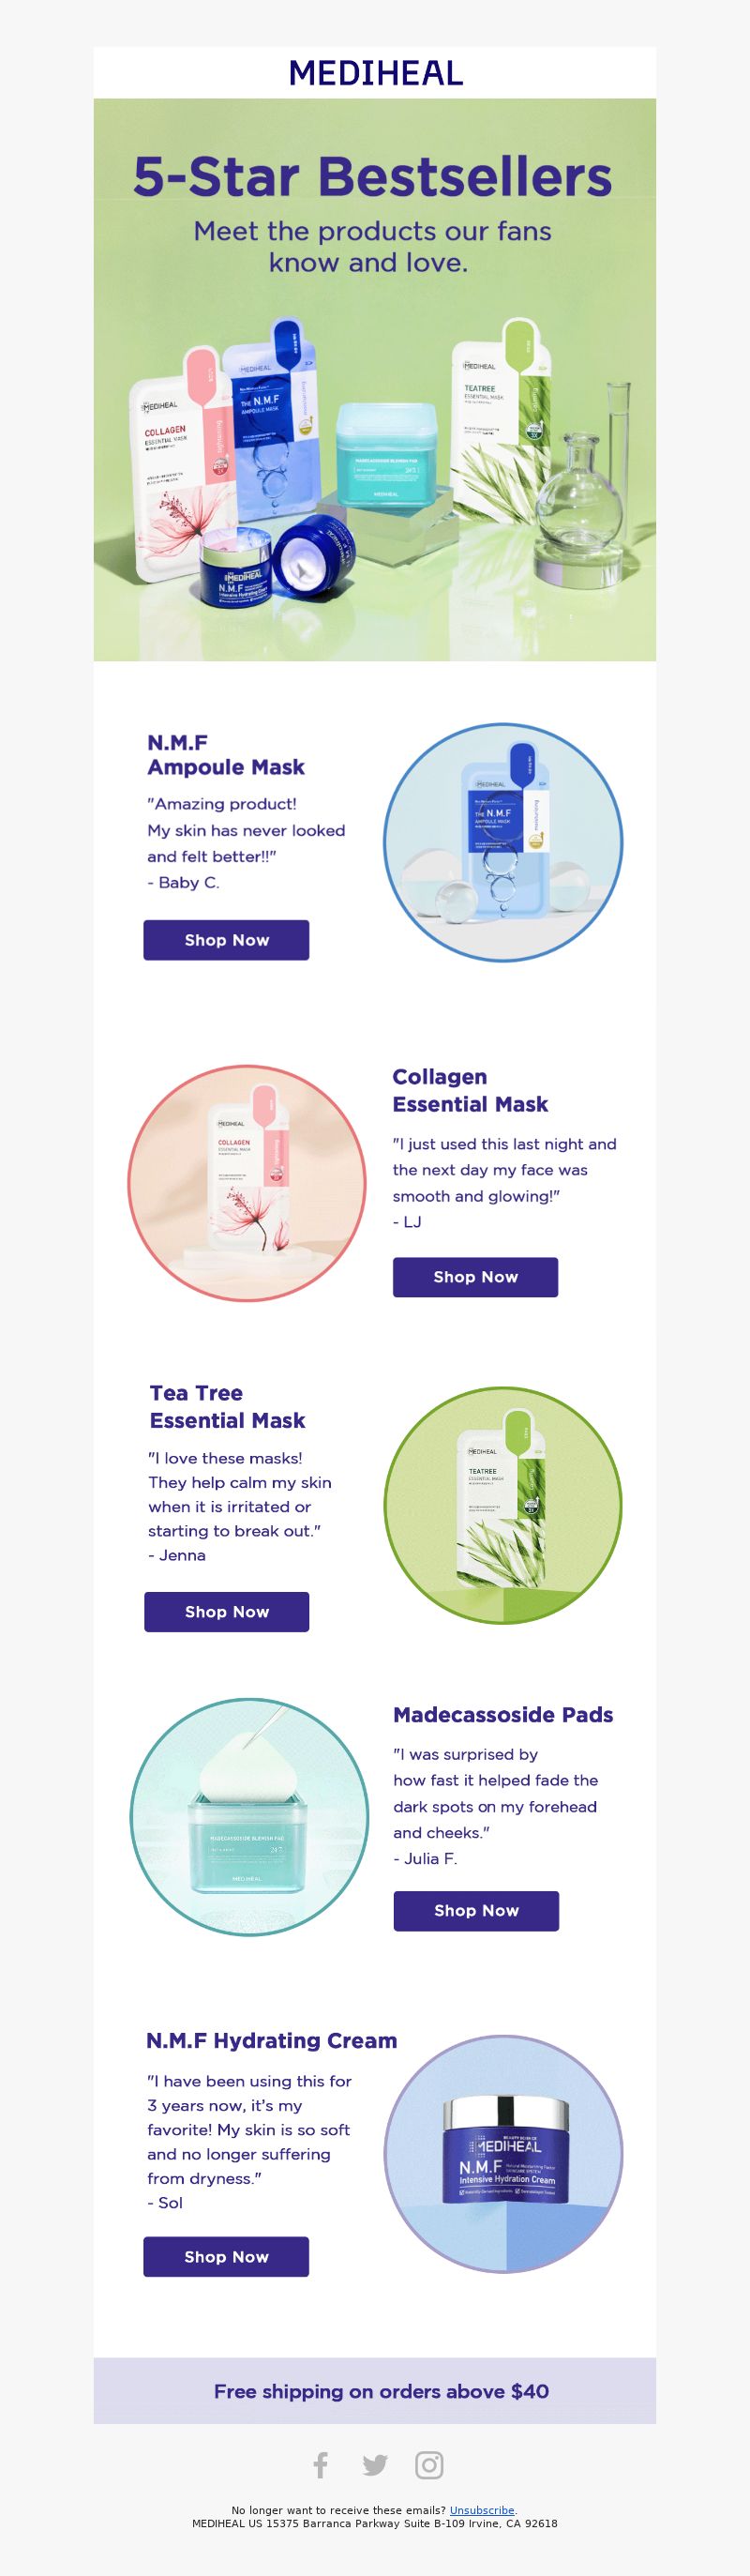750x2576 pixels.
Task: Shop Now for Tea Tree Essential Mask
Action: coord(227,1612)
